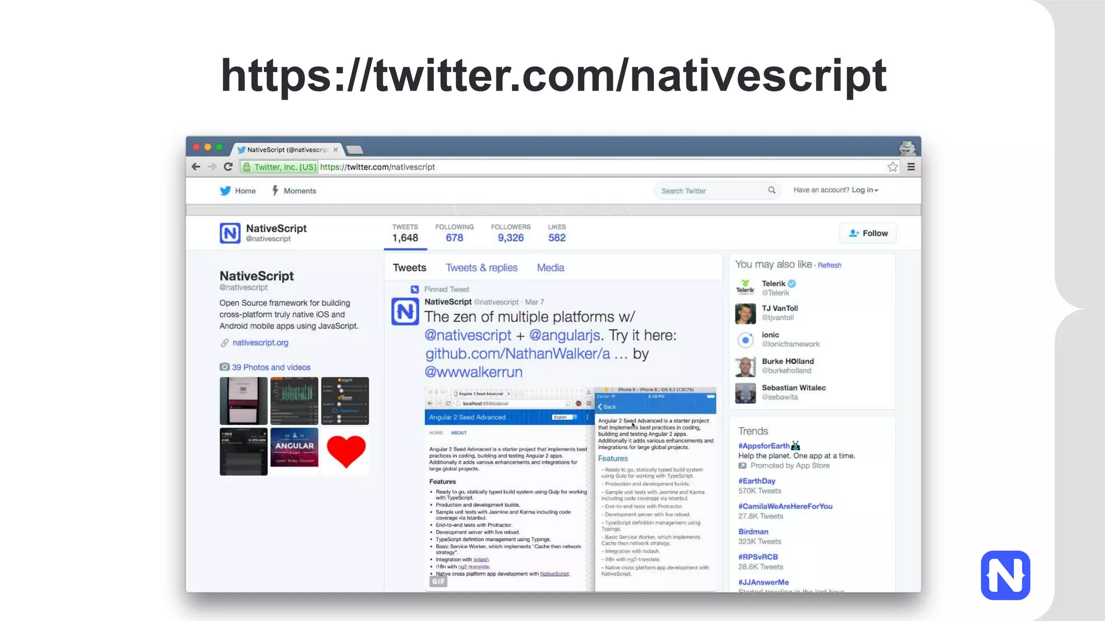Click NativeScript avatar in profile header
This screenshot has width=1105, height=621.
[x=230, y=233]
